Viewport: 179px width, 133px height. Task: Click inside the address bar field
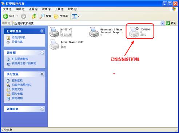click(87, 23)
